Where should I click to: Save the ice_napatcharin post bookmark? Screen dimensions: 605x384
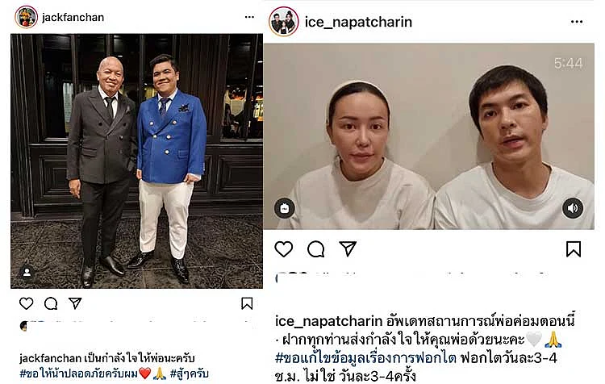(574, 249)
